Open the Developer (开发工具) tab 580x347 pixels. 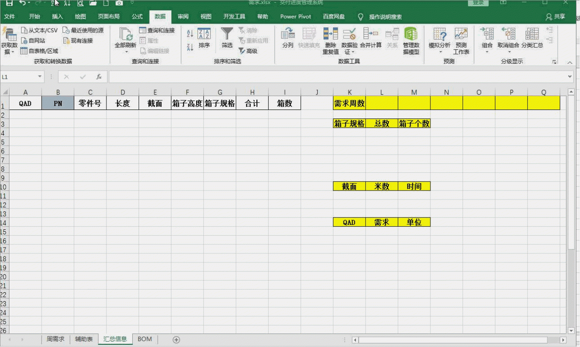pos(234,17)
